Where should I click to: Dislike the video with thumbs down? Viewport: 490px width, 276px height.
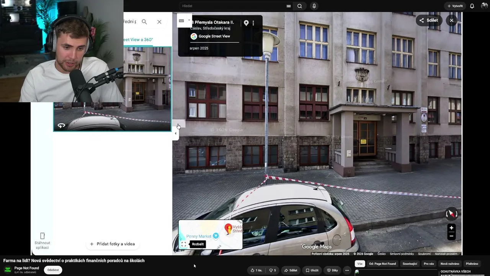click(273, 270)
